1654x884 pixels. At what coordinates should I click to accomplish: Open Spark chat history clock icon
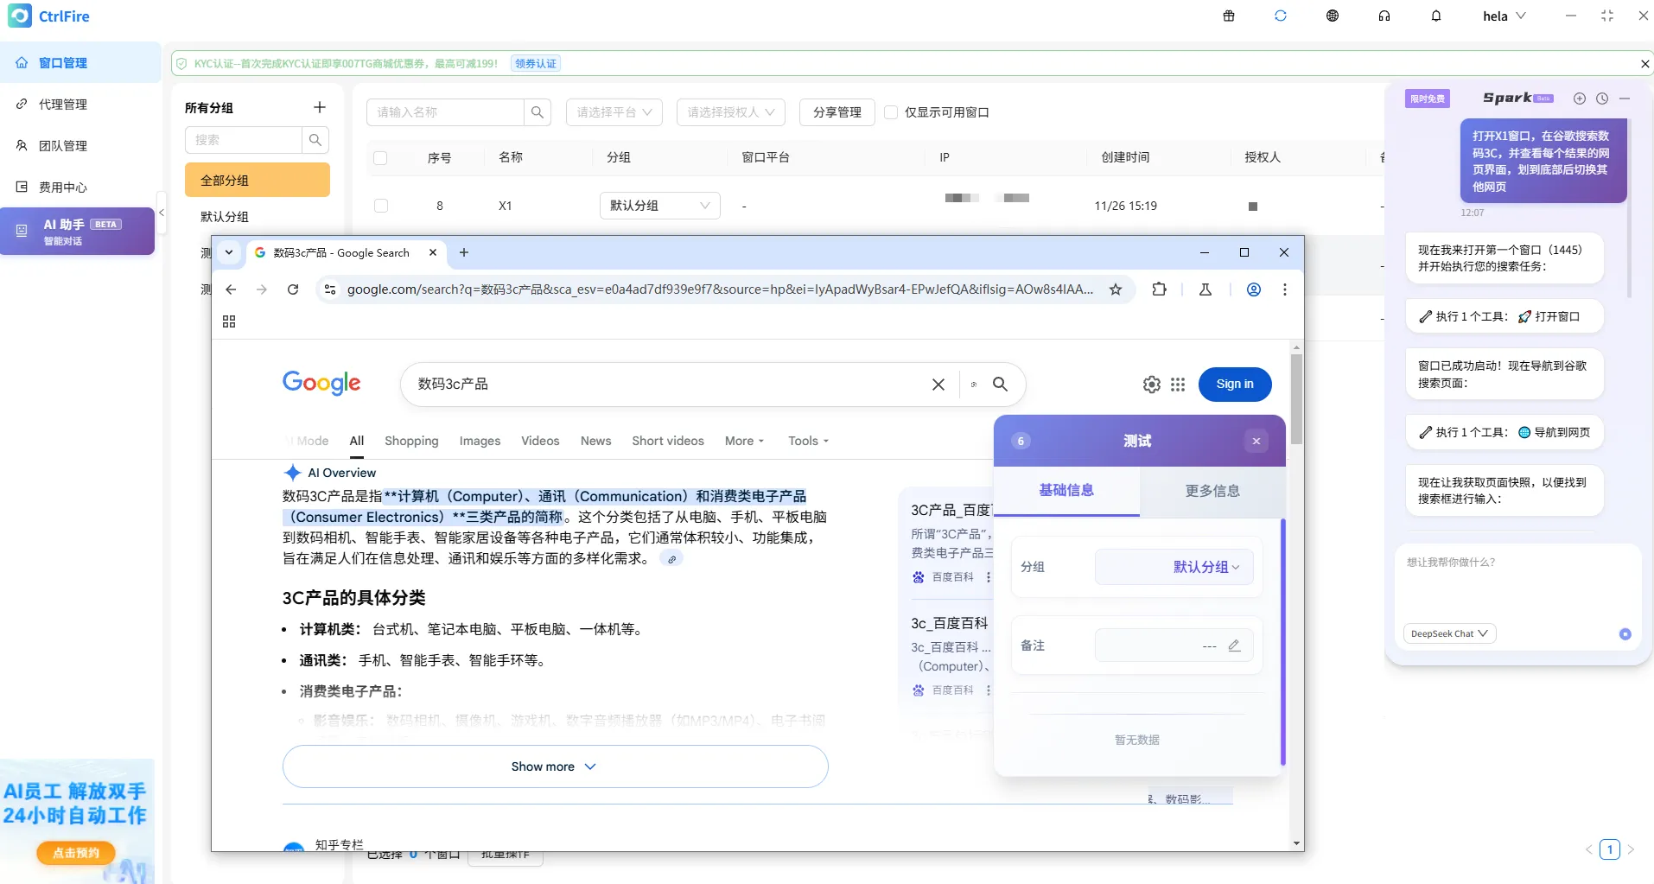click(x=1604, y=99)
